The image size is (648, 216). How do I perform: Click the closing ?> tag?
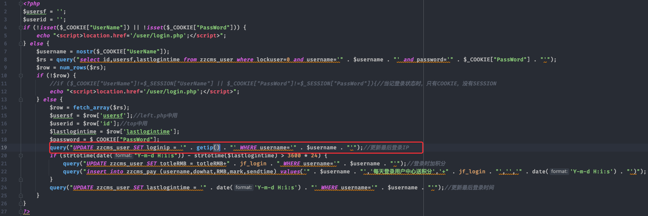(27, 212)
